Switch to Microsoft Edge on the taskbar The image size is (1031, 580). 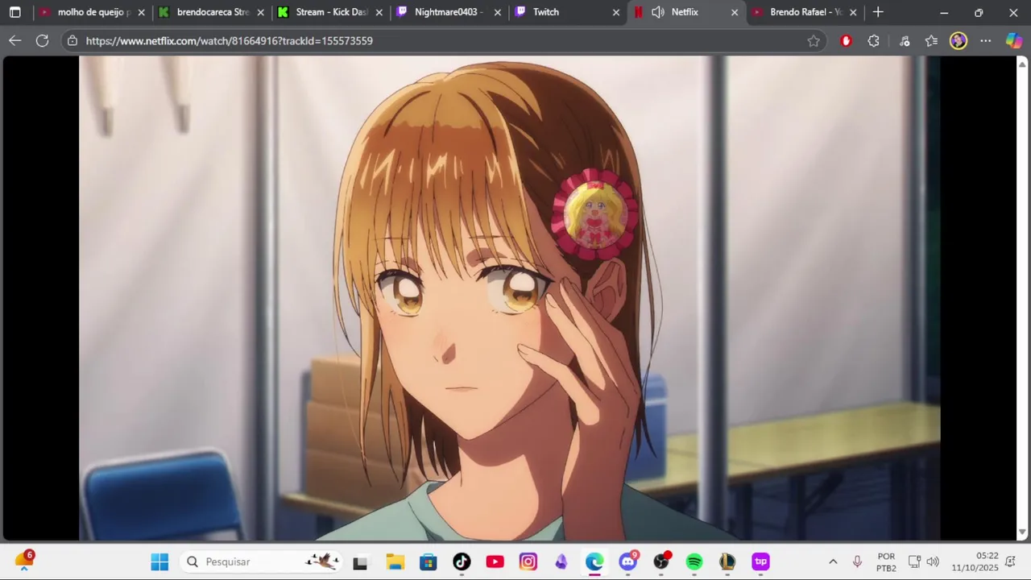coord(594,561)
